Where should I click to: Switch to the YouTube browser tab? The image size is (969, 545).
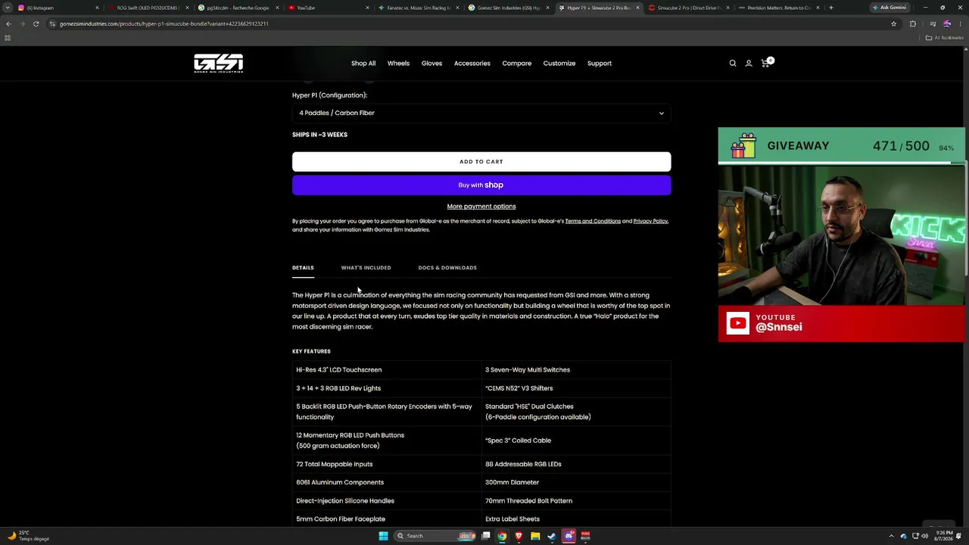click(327, 8)
